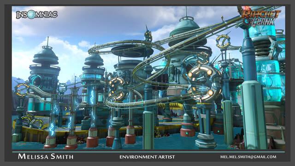Click the Insomniac logo
Image resolution: width=295 pixels, height=166 pixels.
tap(37, 14)
